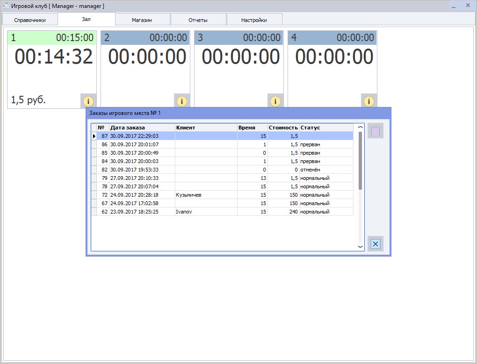The width and height of the screenshot is (477, 364).
Task: Open info for gaming place 3
Action: coord(275,101)
